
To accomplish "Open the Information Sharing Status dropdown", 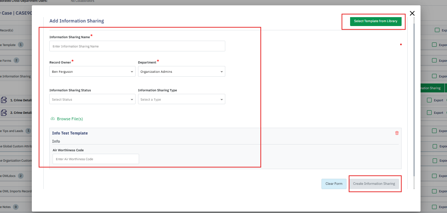I will (92, 100).
